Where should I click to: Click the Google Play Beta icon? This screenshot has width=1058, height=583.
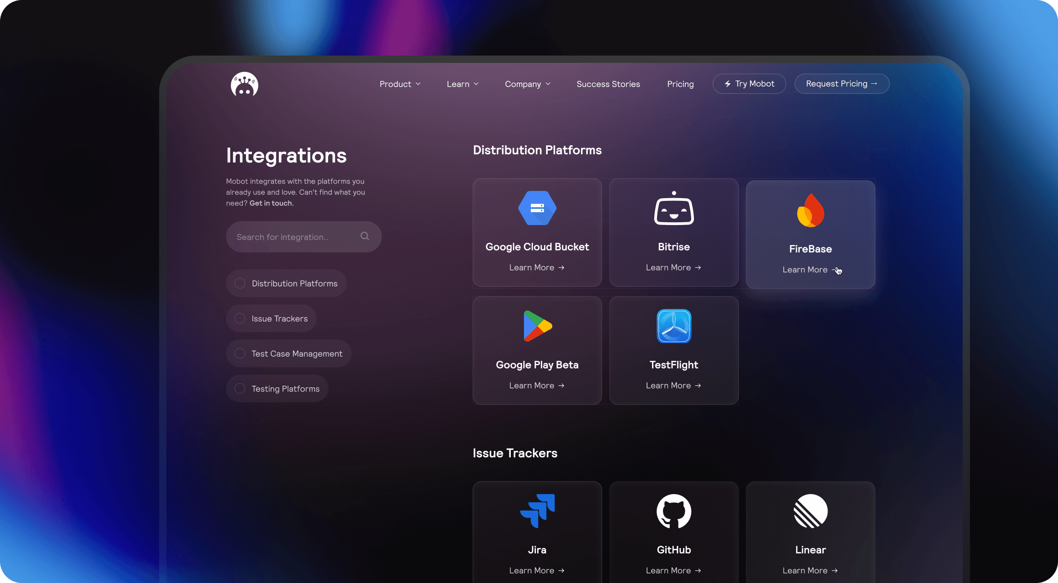538,326
